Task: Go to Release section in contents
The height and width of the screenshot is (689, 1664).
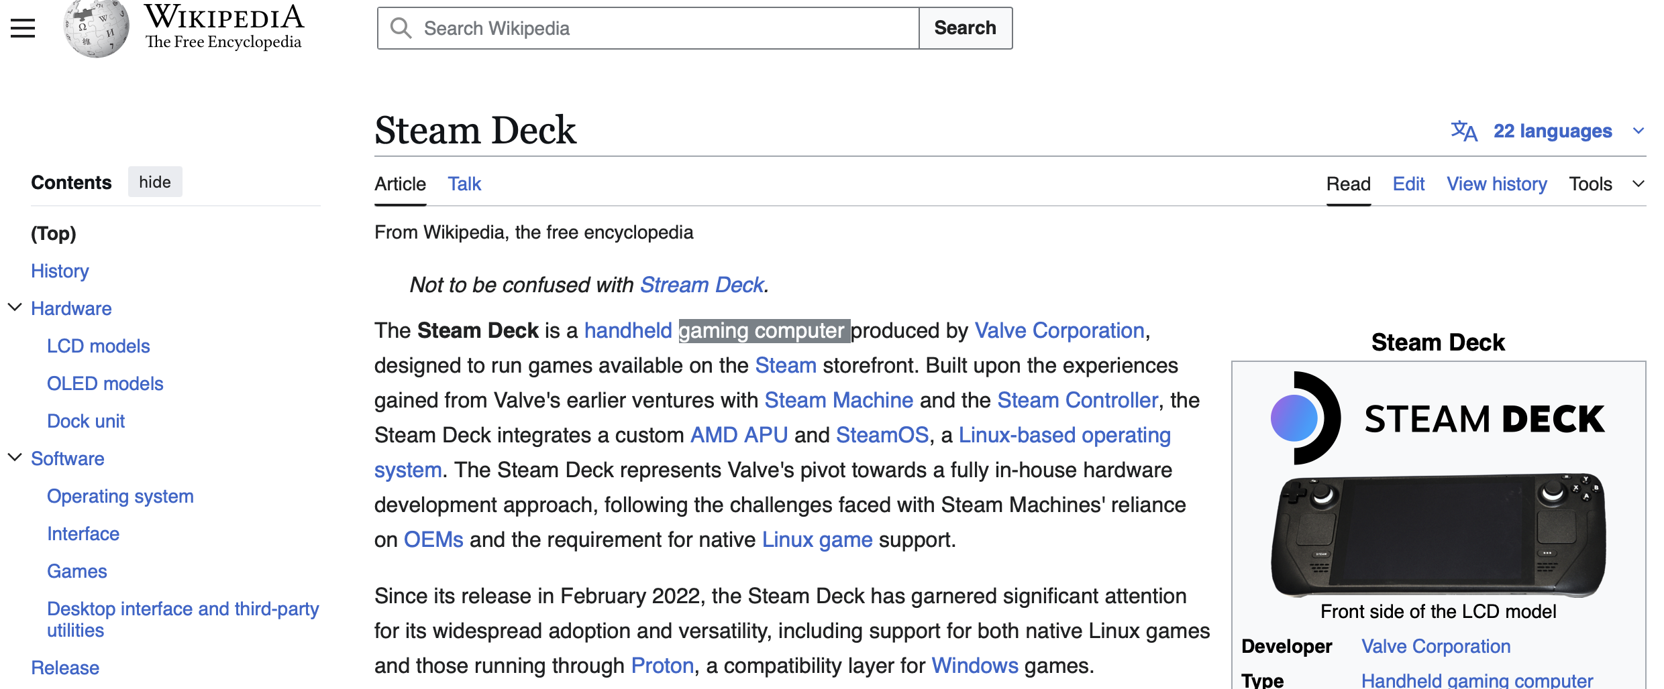Action: click(65, 668)
